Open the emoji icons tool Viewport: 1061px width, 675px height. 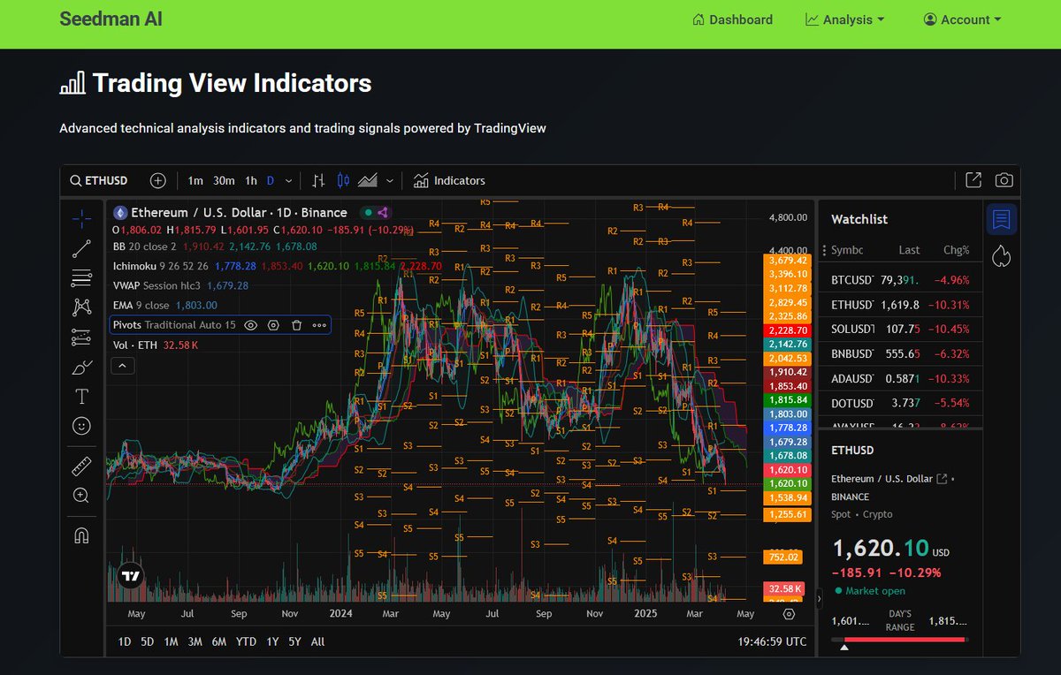pyautogui.click(x=81, y=426)
